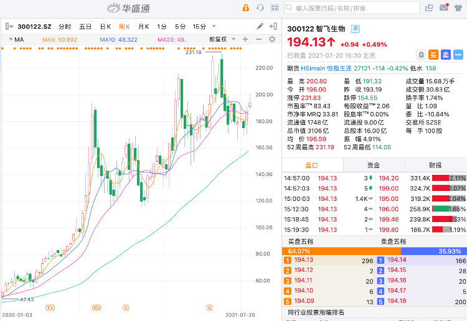The image size is (467, 321).
Task: Switch to 盘口 tab
Action: pyautogui.click(x=312, y=165)
